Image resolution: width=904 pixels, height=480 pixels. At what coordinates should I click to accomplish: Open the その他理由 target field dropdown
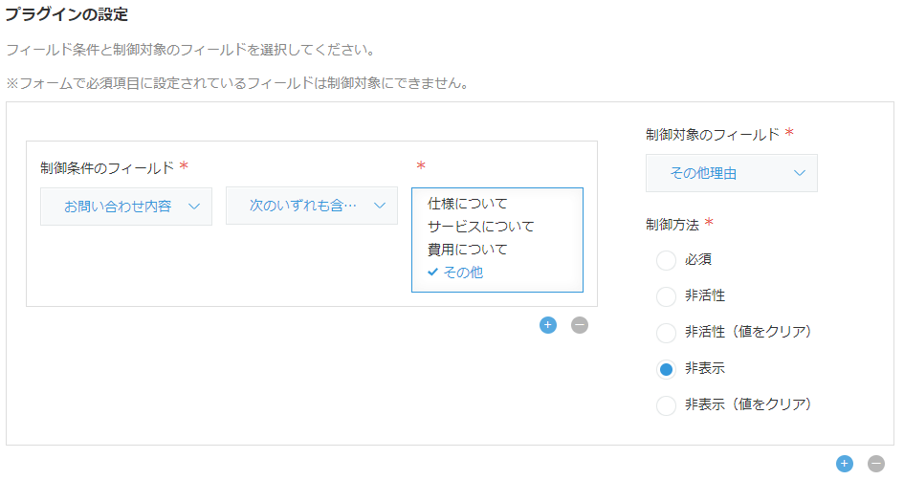731,173
